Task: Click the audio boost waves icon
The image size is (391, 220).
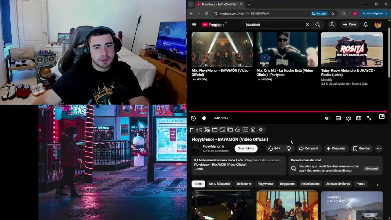Action: 199,130
